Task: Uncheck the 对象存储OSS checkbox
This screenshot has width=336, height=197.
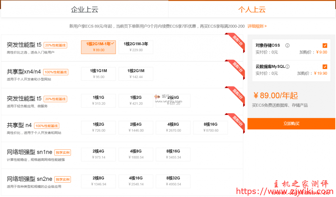Action: pyautogui.click(x=325, y=45)
